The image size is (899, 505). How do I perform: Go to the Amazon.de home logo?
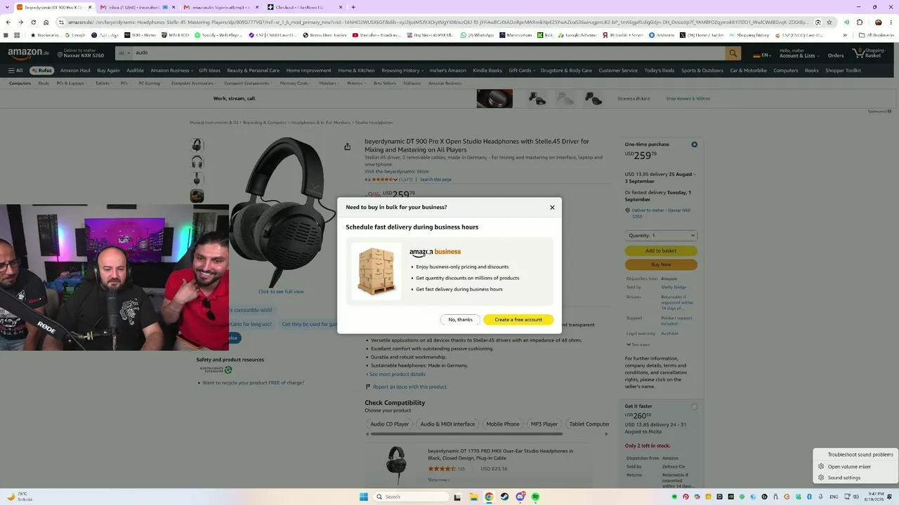(29, 53)
